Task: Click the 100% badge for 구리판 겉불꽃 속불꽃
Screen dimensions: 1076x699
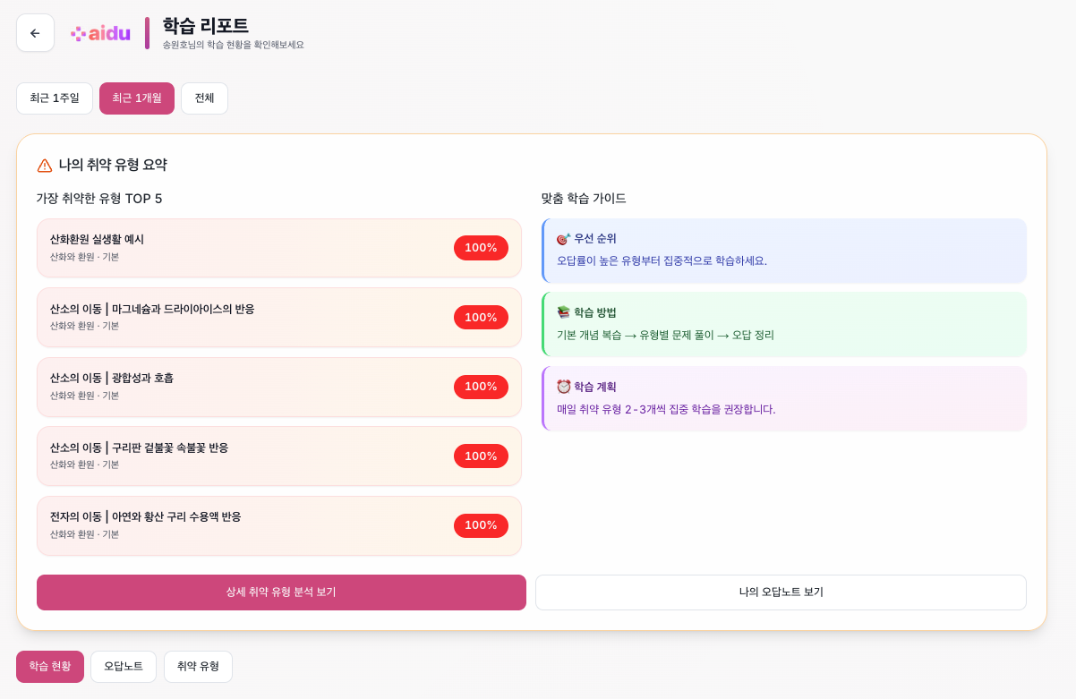Action: [481, 456]
